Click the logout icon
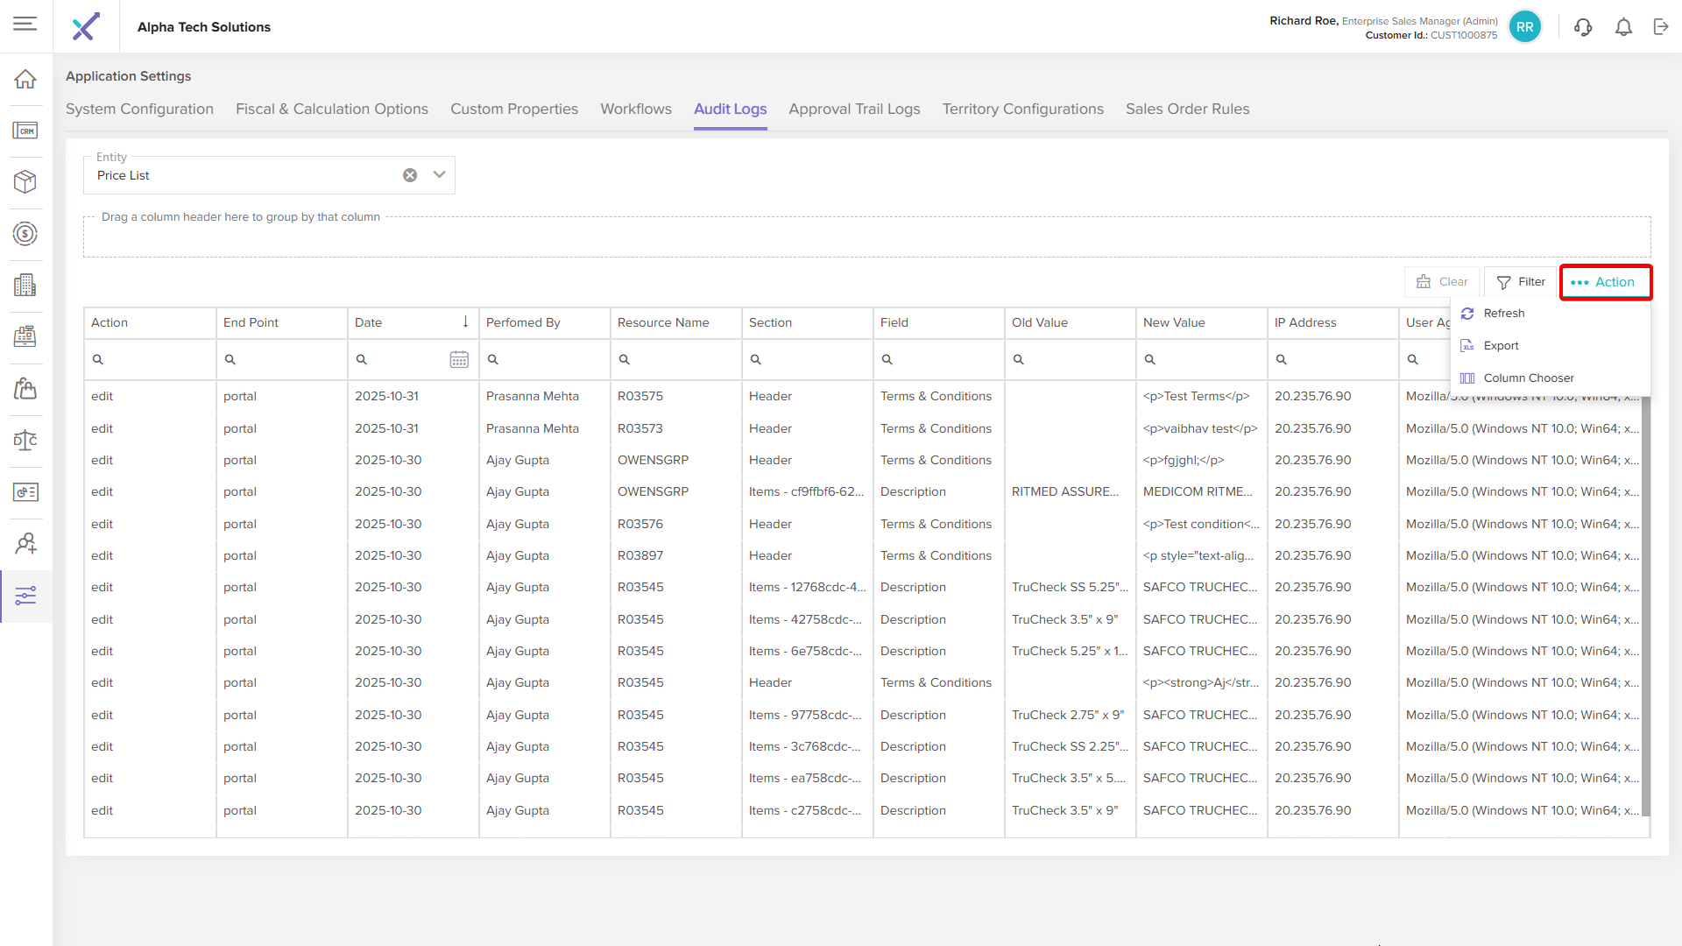Viewport: 1682px width, 946px height. pyautogui.click(x=1661, y=27)
